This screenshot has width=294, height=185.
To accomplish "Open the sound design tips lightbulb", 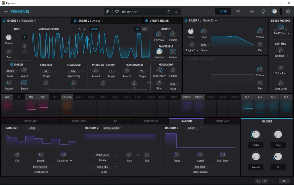I will pos(264,11).
